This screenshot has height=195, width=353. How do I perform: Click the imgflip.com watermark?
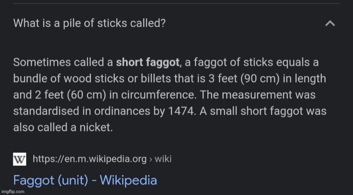(13, 191)
